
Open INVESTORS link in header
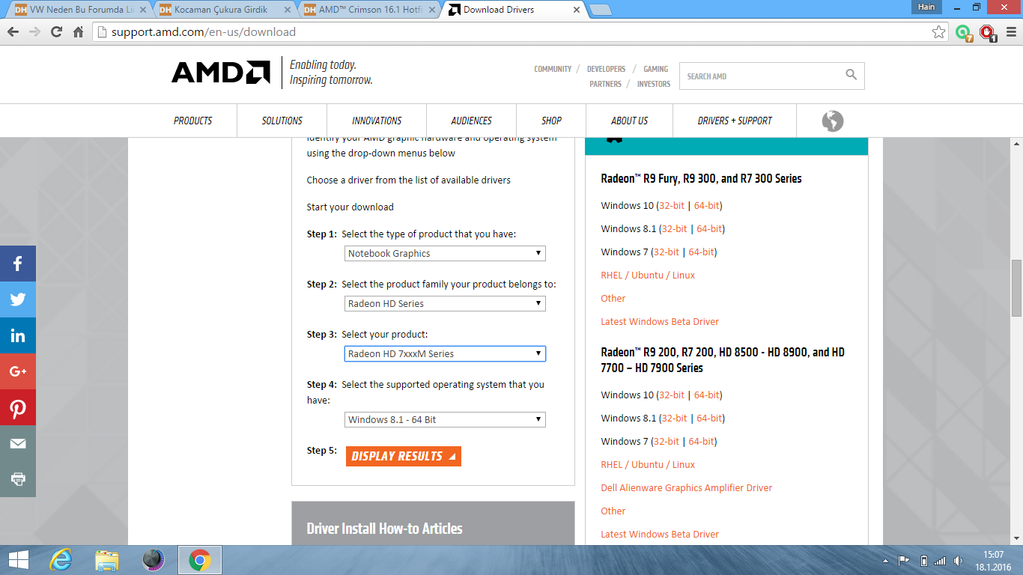coord(654,85)
